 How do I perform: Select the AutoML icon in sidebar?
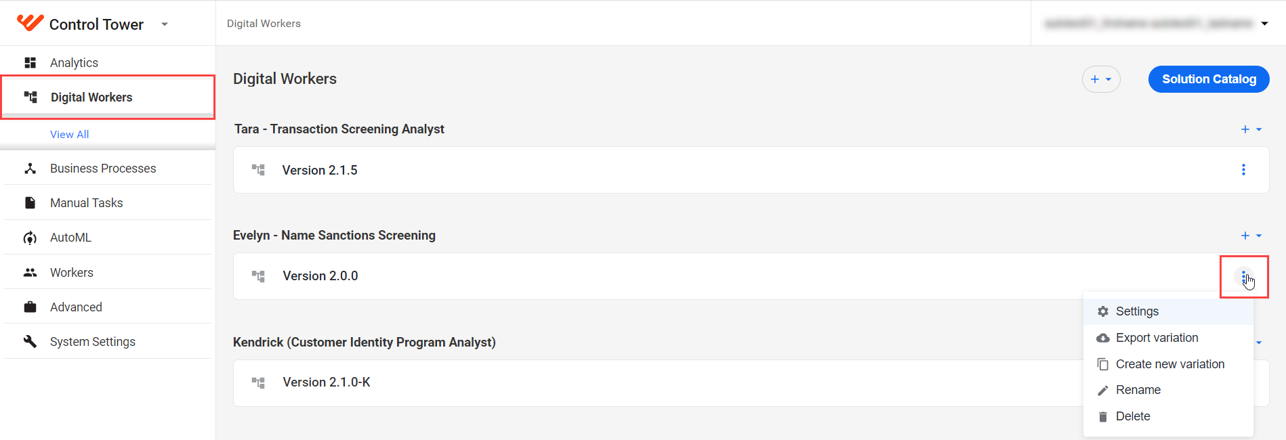tap(30, 238)
